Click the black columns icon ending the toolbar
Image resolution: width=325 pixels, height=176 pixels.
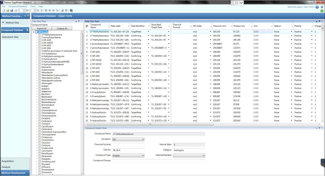[71, 10]
